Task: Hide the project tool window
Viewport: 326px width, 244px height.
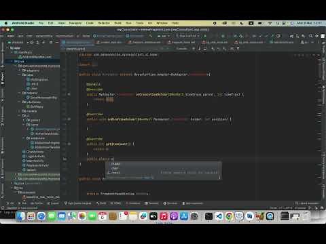Action: tap(57, 42)
